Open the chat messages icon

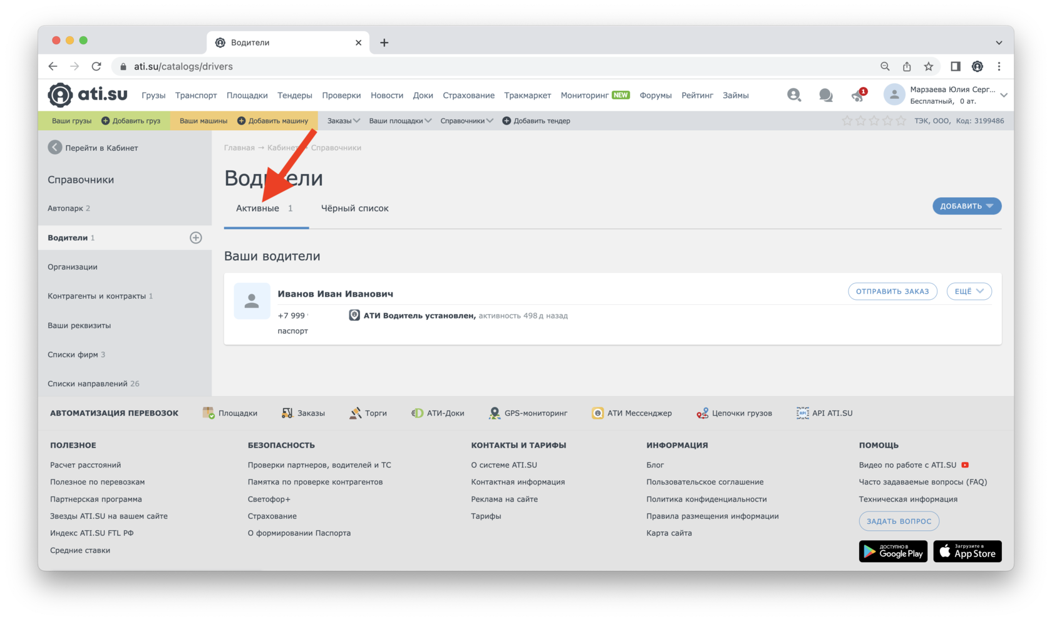[826, 95]
